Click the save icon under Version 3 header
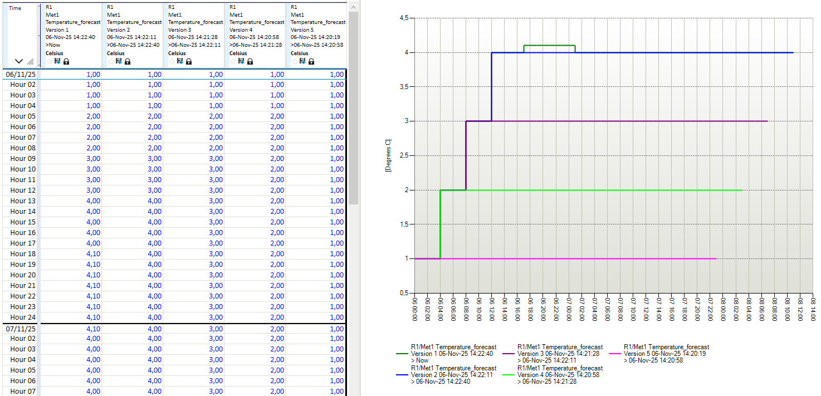This screenshot has width=821, height=396. click(x=180, y=61)
